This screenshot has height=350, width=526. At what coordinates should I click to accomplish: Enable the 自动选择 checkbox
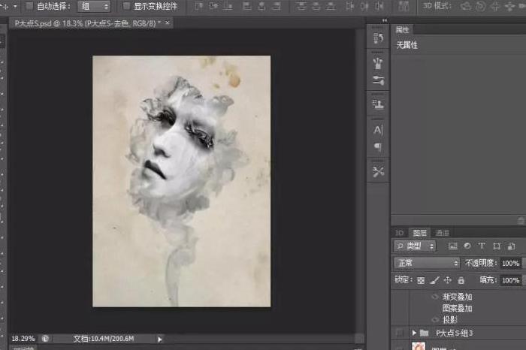coord(29,6)
